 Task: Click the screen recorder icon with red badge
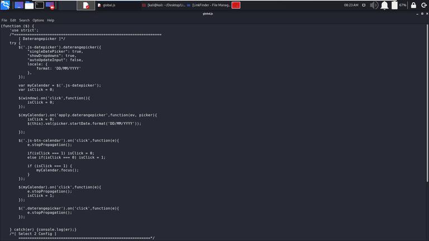tap(50, 5)
